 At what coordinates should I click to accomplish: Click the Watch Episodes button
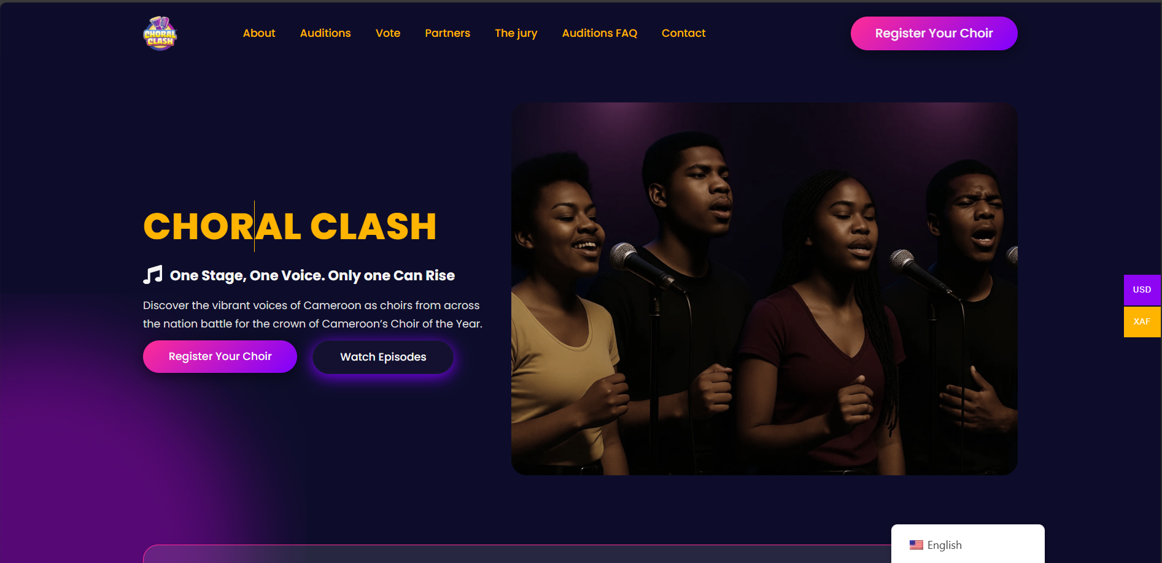click(383, 357)
